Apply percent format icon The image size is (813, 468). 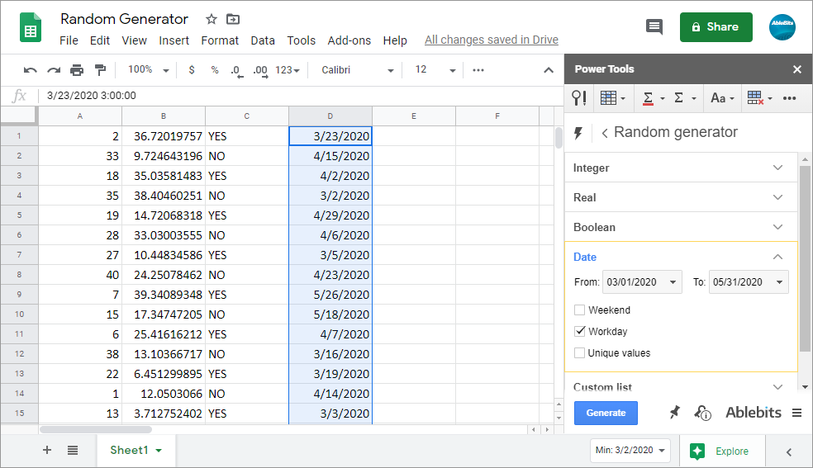tap(215, 70)
